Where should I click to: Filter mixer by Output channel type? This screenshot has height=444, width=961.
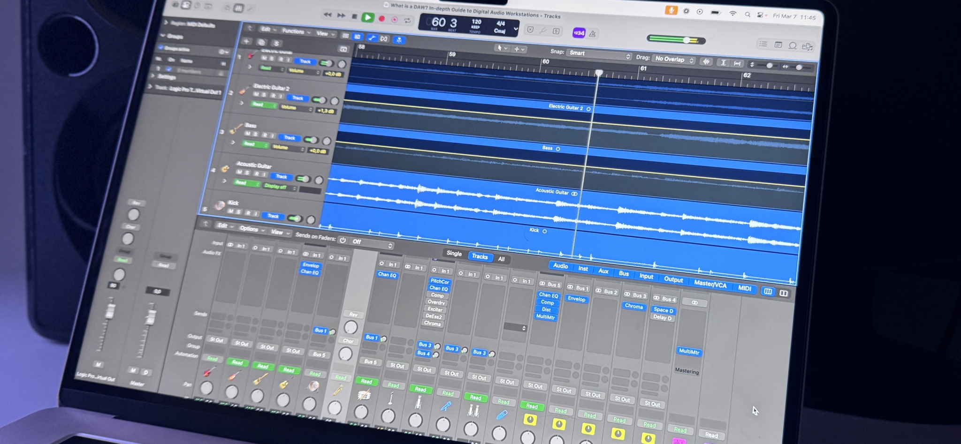[x=673, y=279]
